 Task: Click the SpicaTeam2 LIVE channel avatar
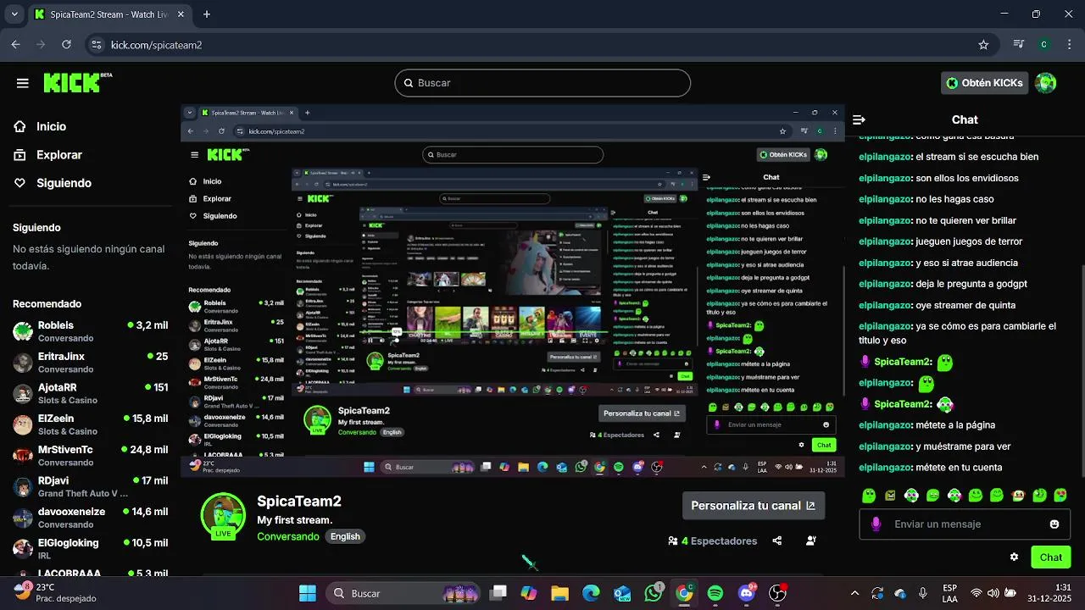pyautogui.click(x=223, y=516)
